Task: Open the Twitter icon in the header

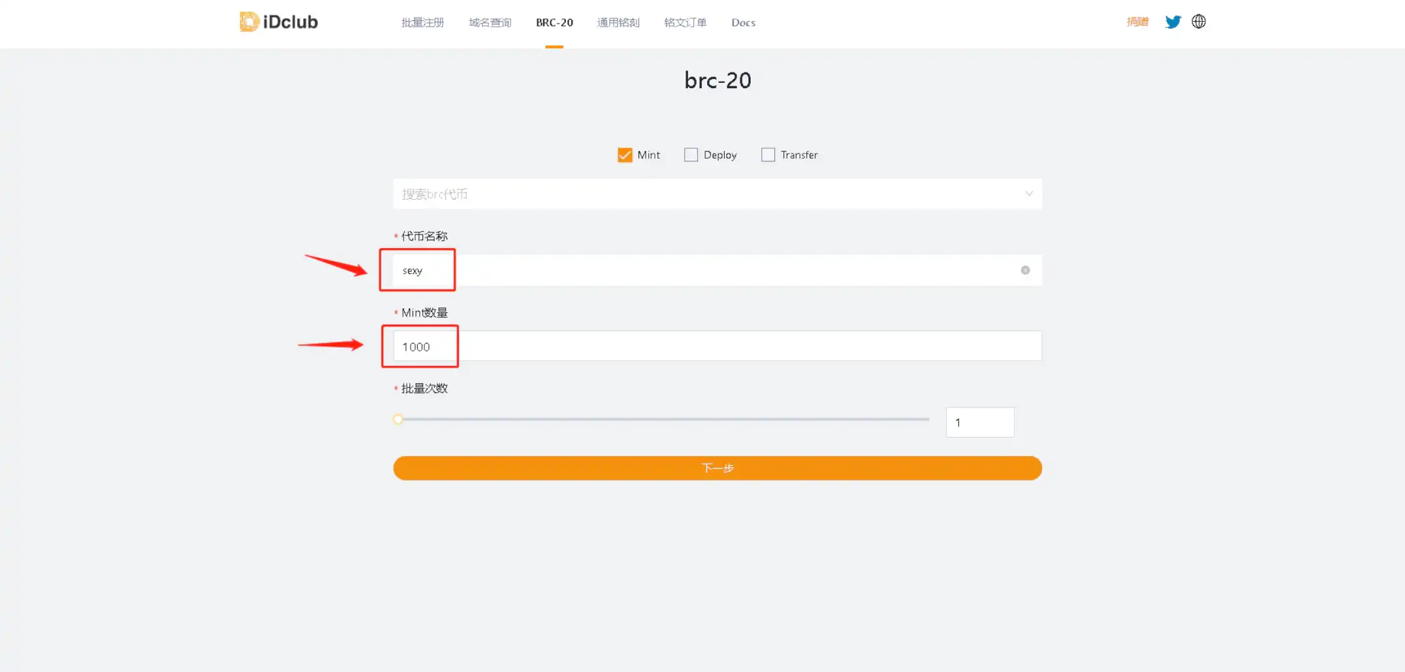Action: (x=1173, y=22)
